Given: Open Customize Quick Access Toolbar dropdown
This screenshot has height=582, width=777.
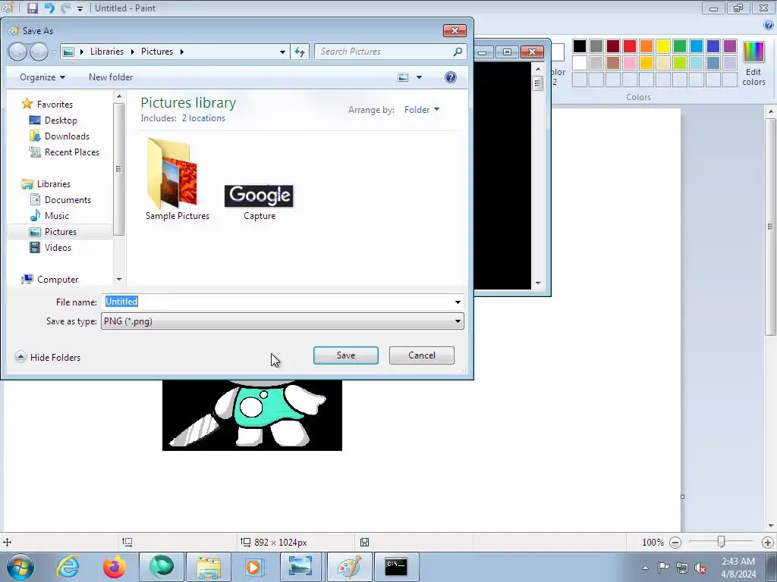Looking at the screenshot, I should click(80, 8).
